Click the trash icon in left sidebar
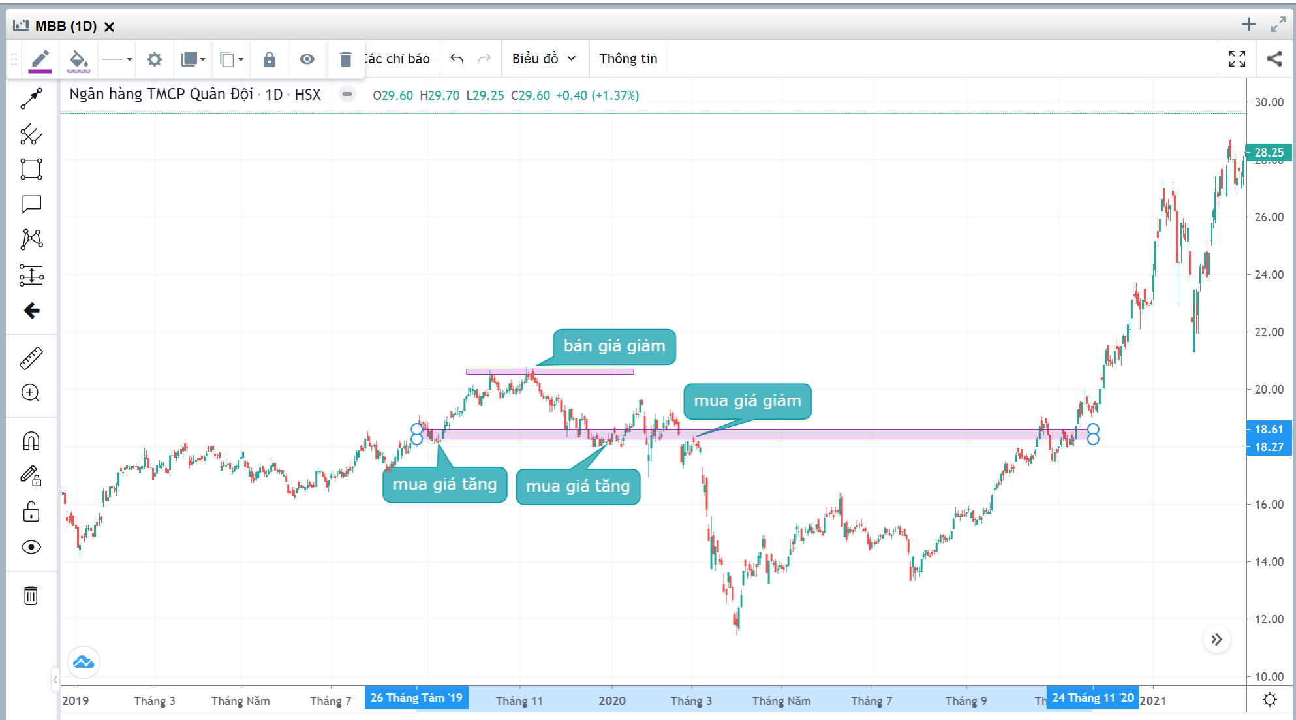 (x=31, y=595)
